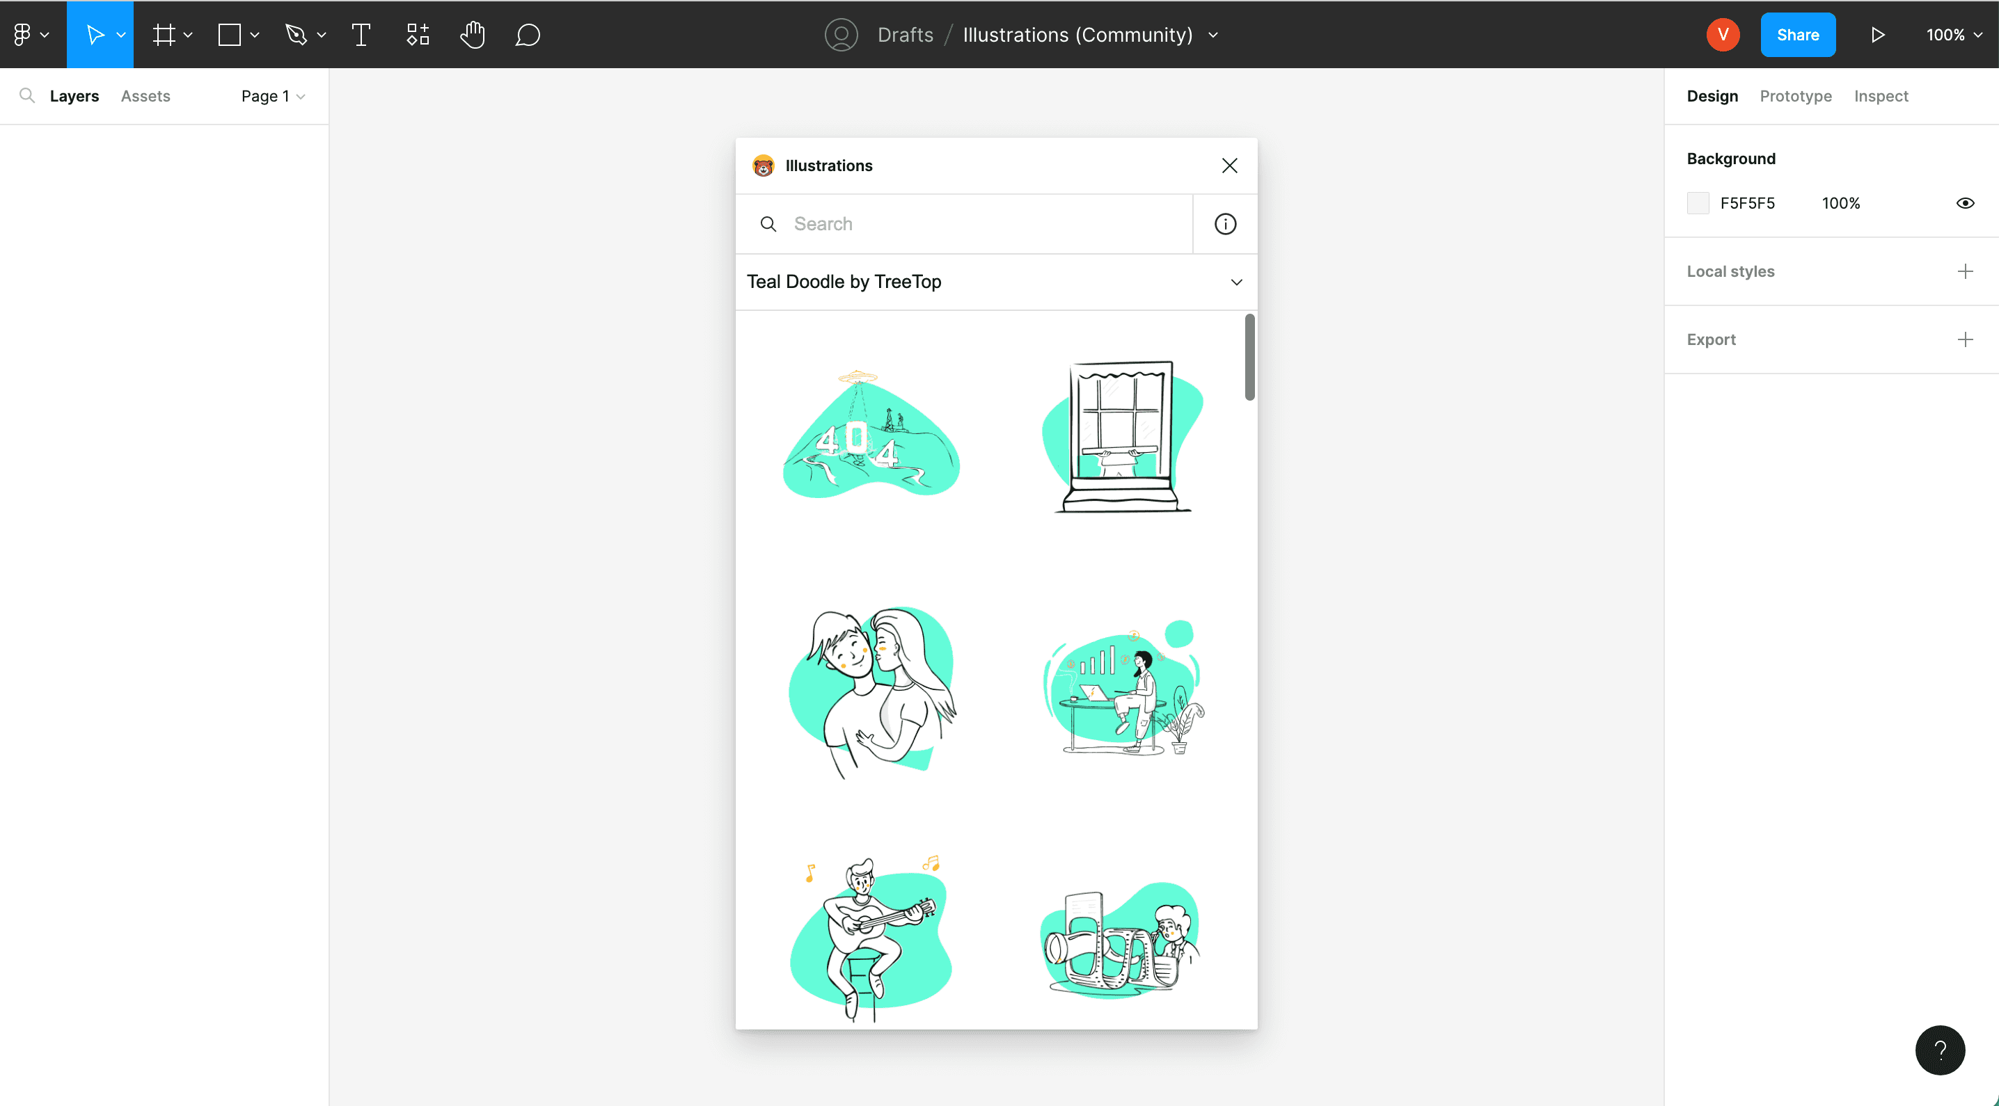Expand the Teal Doodle by TreeTop list
Viewport: 1999px width, 1106px height.
pos(1235,282)
